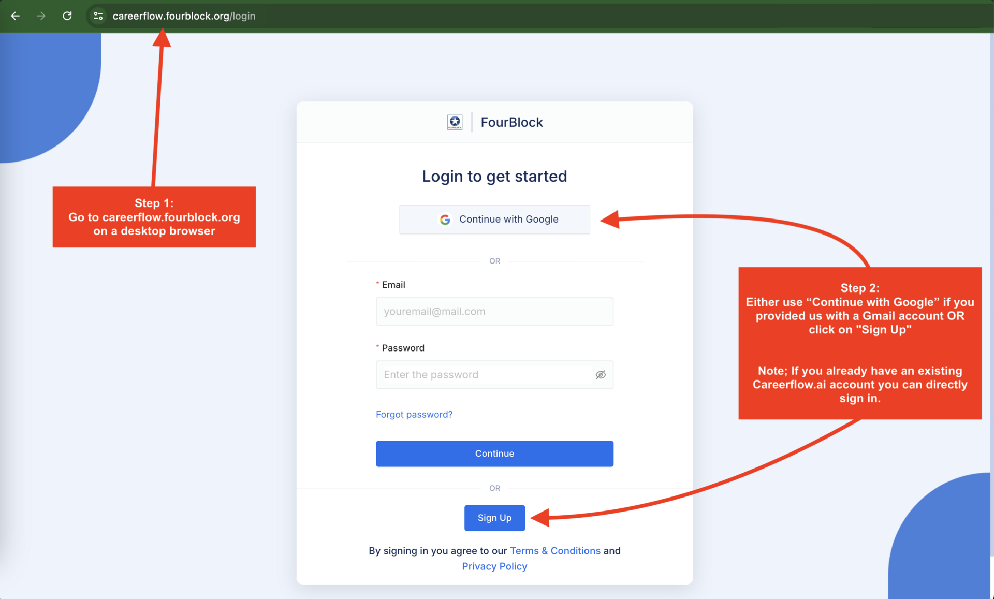994x599 pixels.
Task: Click the Step 2 red annotation box
Action: coord(860,343)
